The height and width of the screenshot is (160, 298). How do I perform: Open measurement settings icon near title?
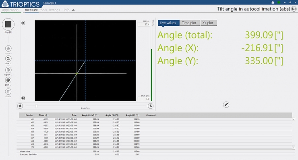[x=294, y=9]
